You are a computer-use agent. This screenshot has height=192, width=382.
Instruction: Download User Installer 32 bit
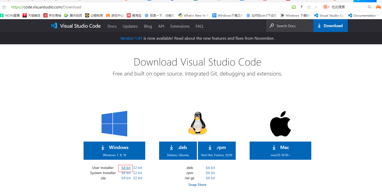[x=138, y=168]
